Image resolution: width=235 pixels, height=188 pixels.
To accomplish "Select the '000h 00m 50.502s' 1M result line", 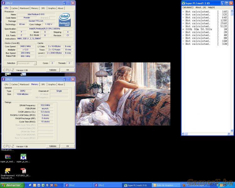I will coord(205,29).
